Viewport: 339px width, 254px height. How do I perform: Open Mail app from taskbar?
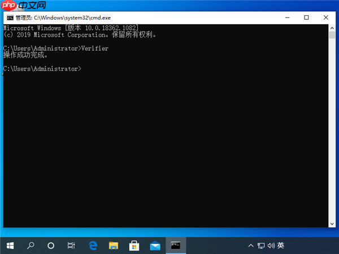155,246
